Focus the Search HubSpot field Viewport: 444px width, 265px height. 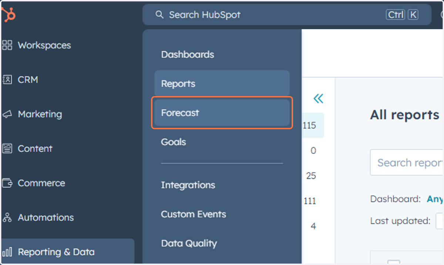[x=287, y=15]
